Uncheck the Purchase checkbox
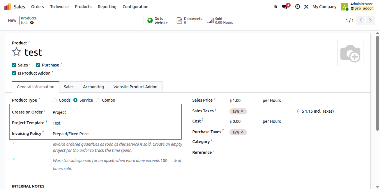Viewport: 380px width, 189px height. coord(38,65)
